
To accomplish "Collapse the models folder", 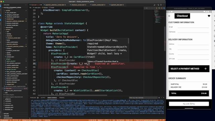I will click(x=8, y=10).
